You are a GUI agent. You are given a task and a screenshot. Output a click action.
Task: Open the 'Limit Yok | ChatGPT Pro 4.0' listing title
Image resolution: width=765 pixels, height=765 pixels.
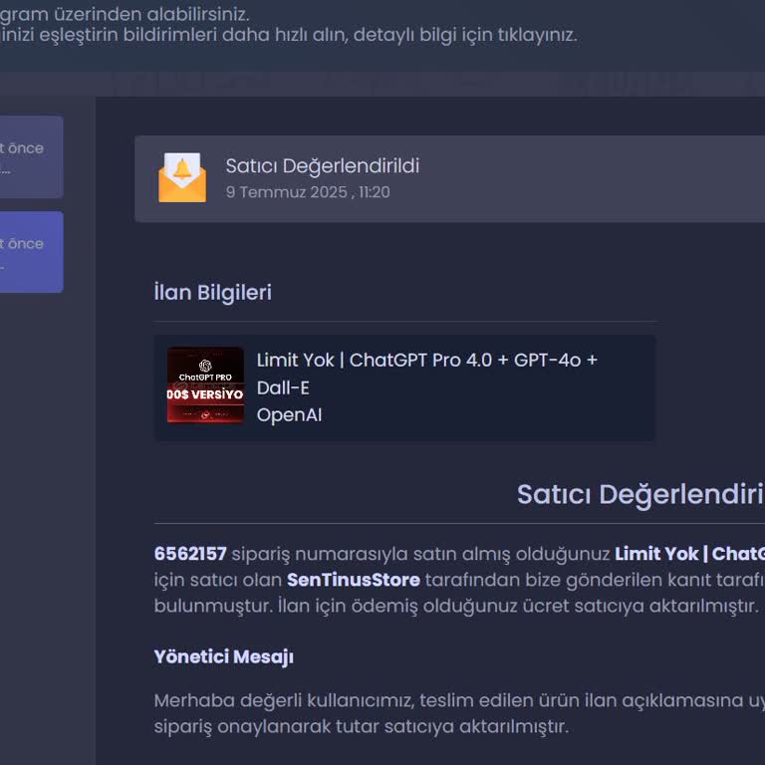(x=427, y=374)
